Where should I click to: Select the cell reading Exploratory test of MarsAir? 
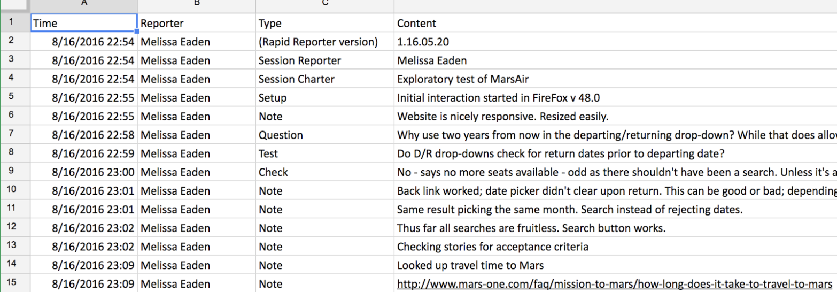[x=616, y=79]
